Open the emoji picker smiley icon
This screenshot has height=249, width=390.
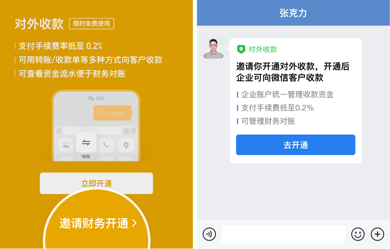coord(358,234)
